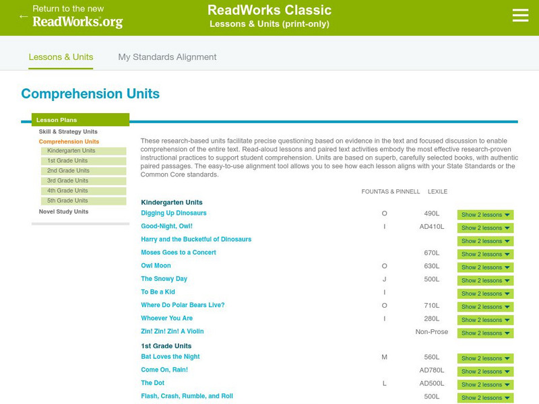Expand lessons for Digging Up Dinosaurs
539x404 pixels.
point(485,215)
